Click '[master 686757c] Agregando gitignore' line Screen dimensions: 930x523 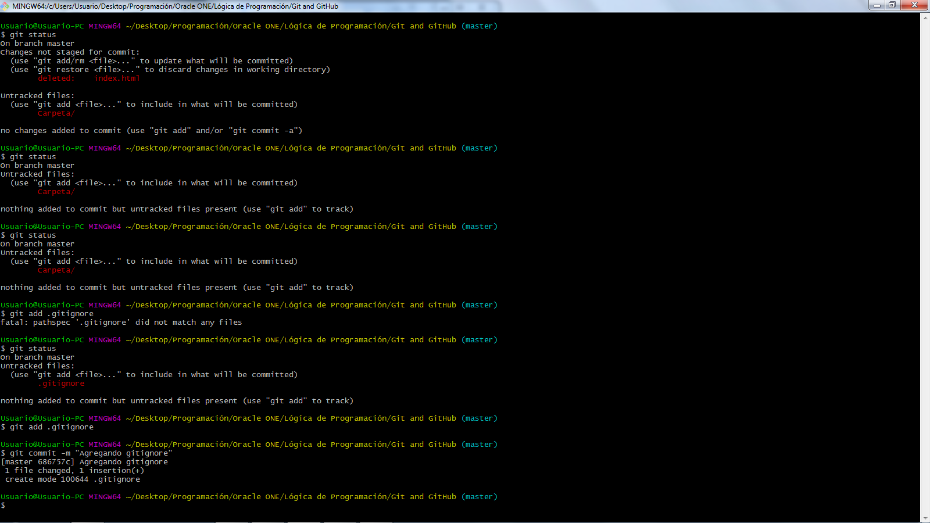[84, 462]
